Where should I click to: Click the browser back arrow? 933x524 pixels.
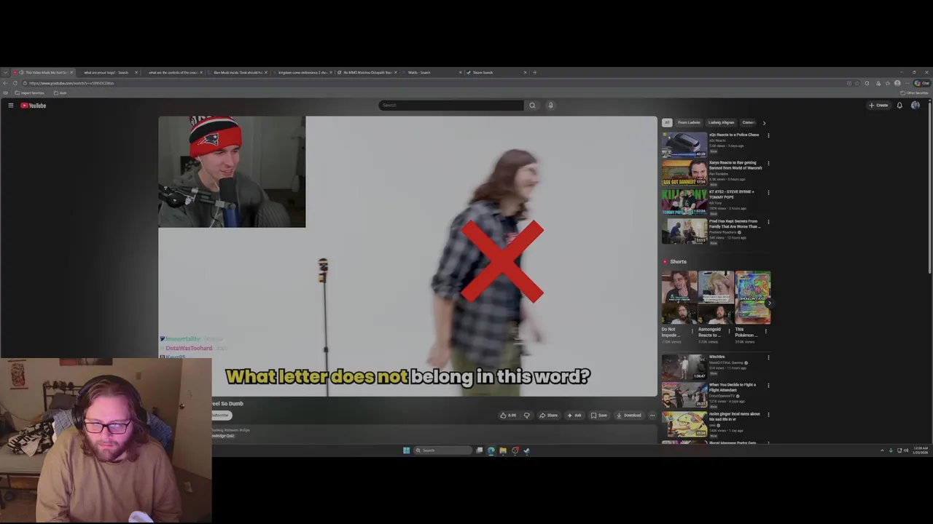pyautogui.click(x=5, y=83)
